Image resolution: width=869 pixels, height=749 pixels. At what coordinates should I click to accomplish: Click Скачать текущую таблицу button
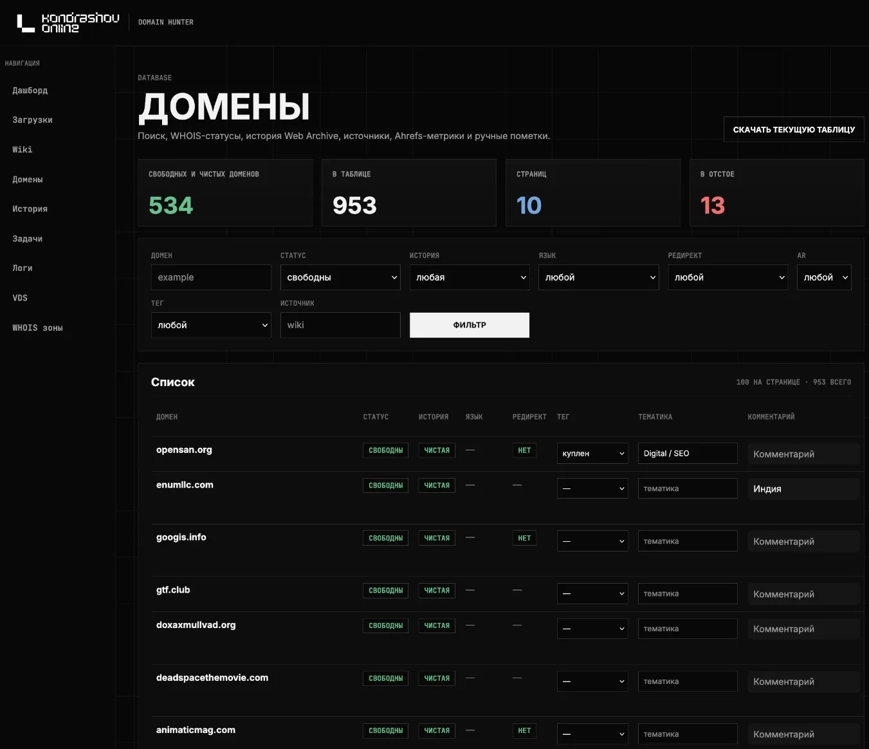coord(794,129)
